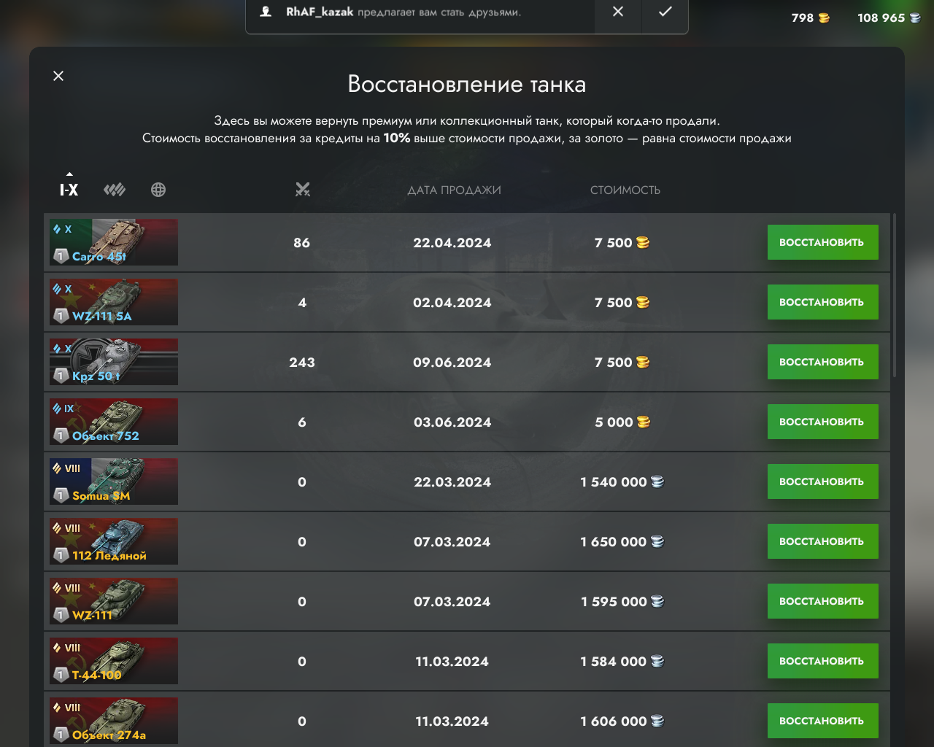Decline friend request from RhAF_kazak

point(618,12)
